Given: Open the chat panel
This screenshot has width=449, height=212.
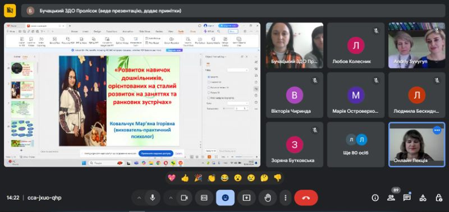Looking at the screenshot, I should click(406, 197).
